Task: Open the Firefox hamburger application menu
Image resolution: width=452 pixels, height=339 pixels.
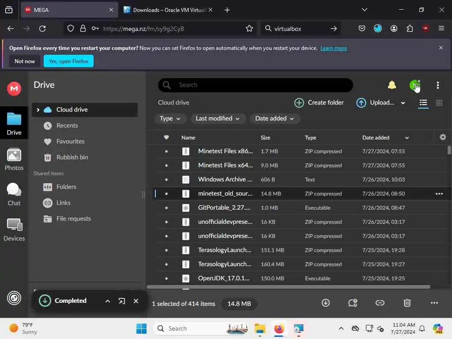Action: pos(441,28)
